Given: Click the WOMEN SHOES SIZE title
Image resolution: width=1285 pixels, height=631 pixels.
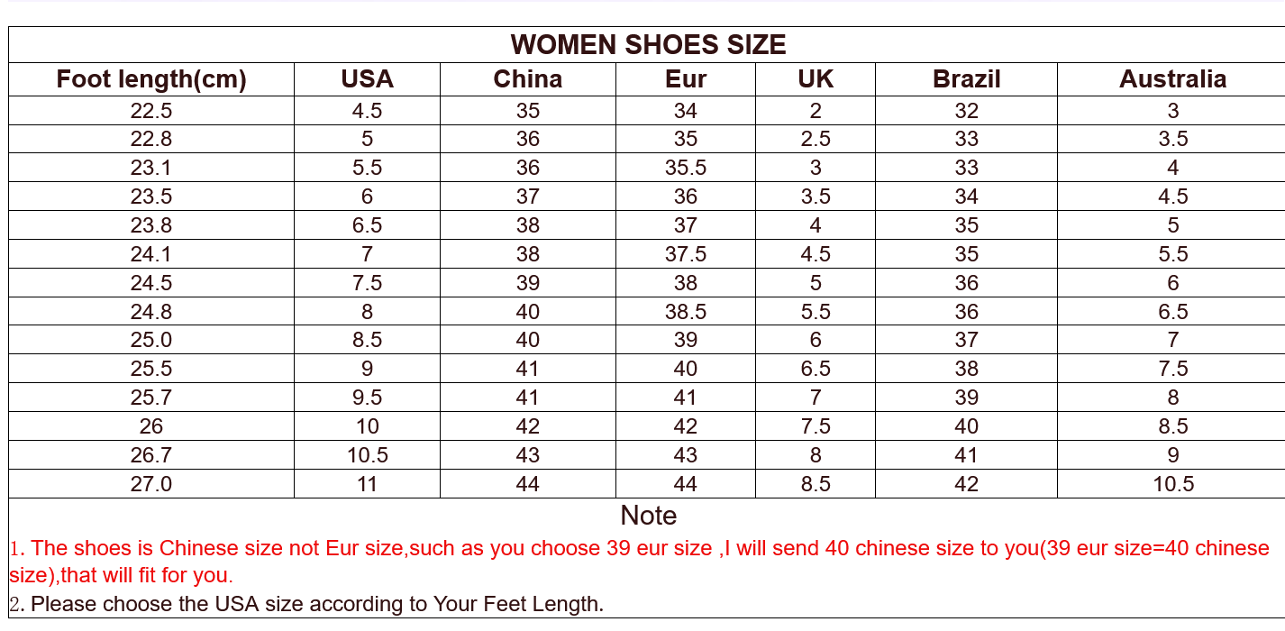Looking at the screenshot, I should 648,45.
